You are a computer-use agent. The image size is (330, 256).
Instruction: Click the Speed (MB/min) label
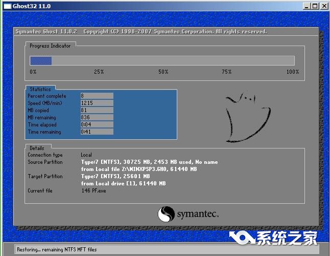pyautogui.click(x=45, y=103)
